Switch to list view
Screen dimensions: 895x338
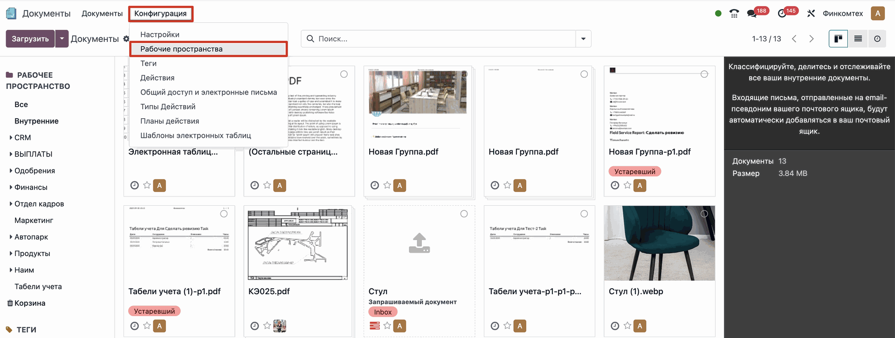point(858,39)
